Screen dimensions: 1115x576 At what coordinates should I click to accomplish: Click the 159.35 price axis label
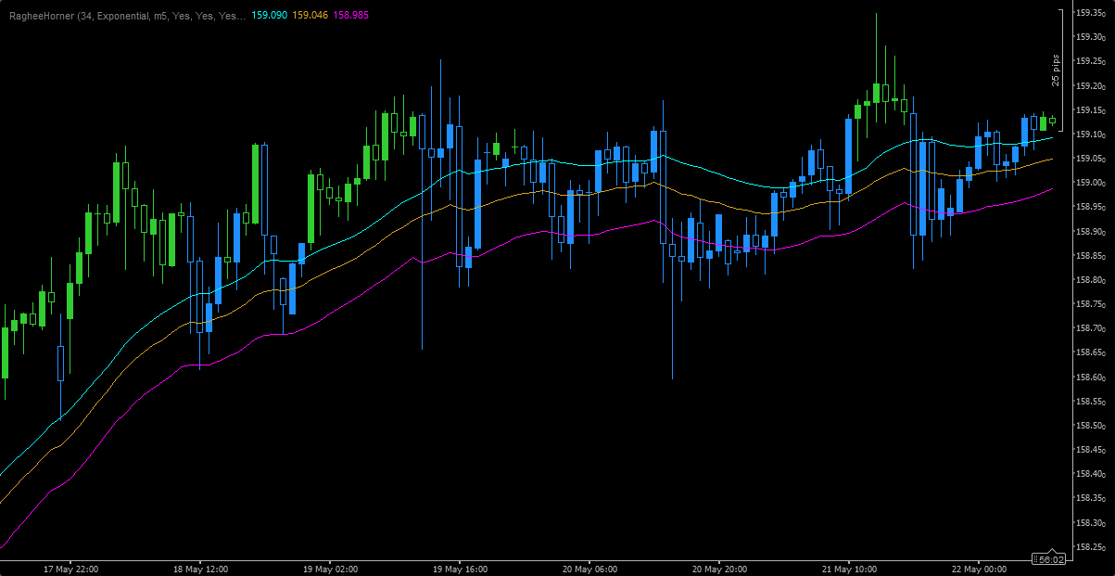coord(1090,13)
